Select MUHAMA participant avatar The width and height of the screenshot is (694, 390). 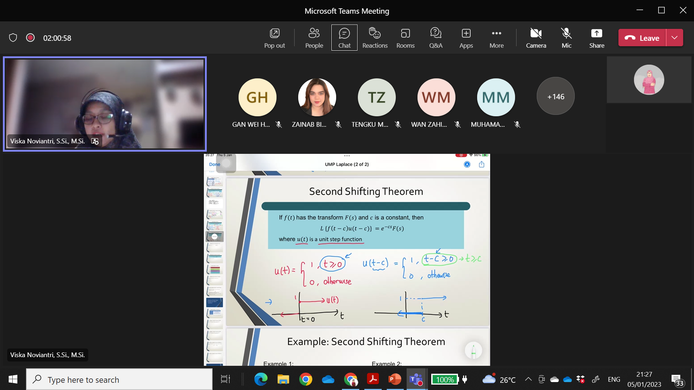click(x=496, y=97)
